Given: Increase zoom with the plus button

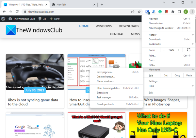Looking at the screenshot, I should [178, 50].
